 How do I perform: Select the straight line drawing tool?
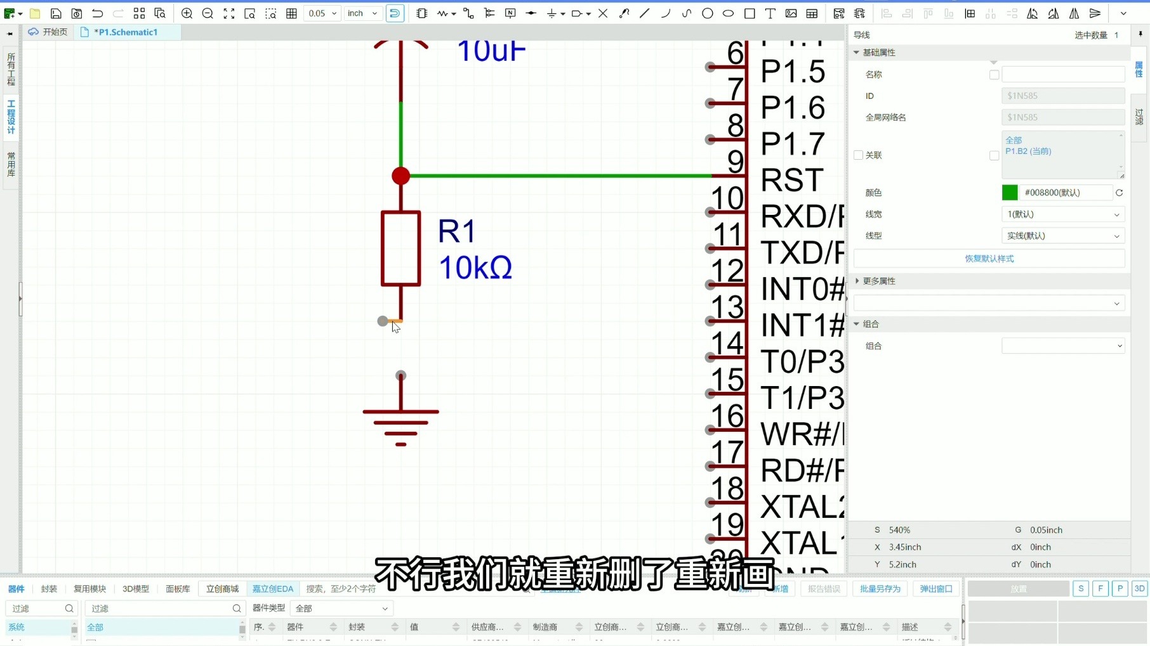[645, 13]
